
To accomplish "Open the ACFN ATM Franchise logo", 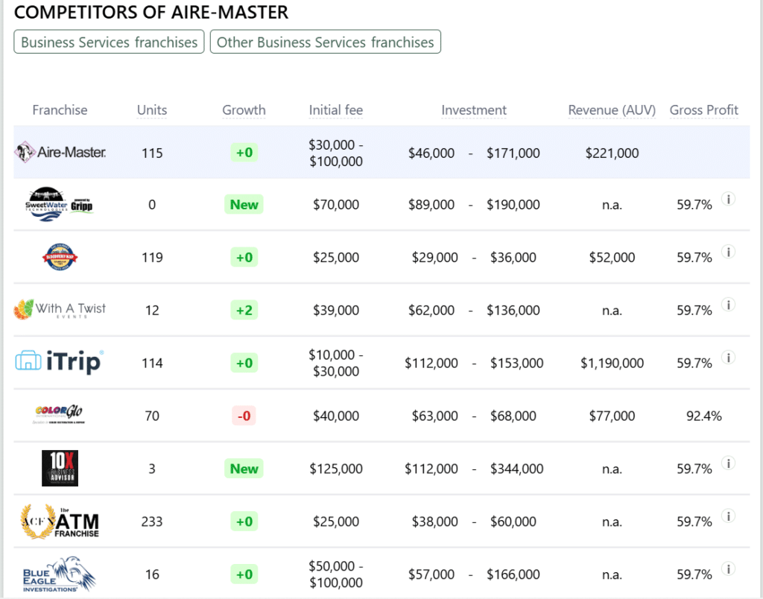I will [x=60, y=521].
